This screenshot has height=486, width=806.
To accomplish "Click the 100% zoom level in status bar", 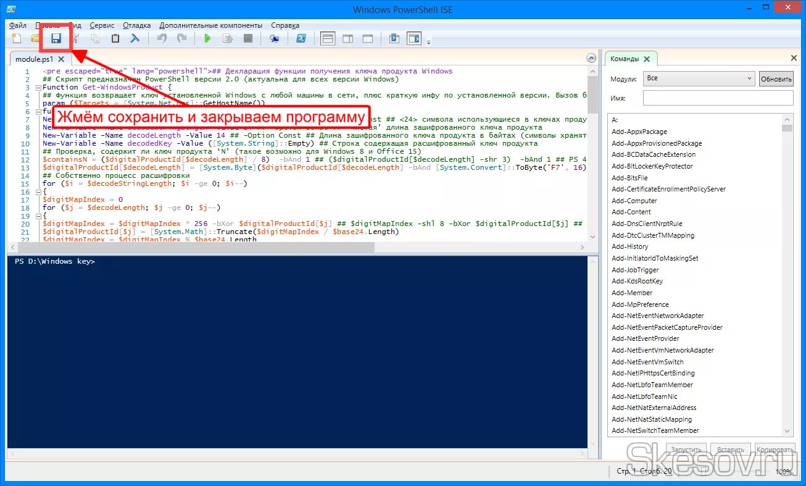I will point(784,471).
